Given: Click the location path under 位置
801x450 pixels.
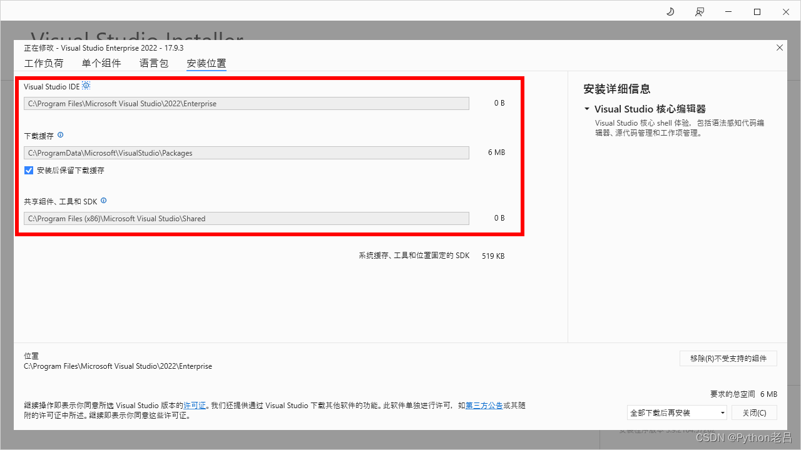Looking at the screenshot, I should [x=118, y=366].
